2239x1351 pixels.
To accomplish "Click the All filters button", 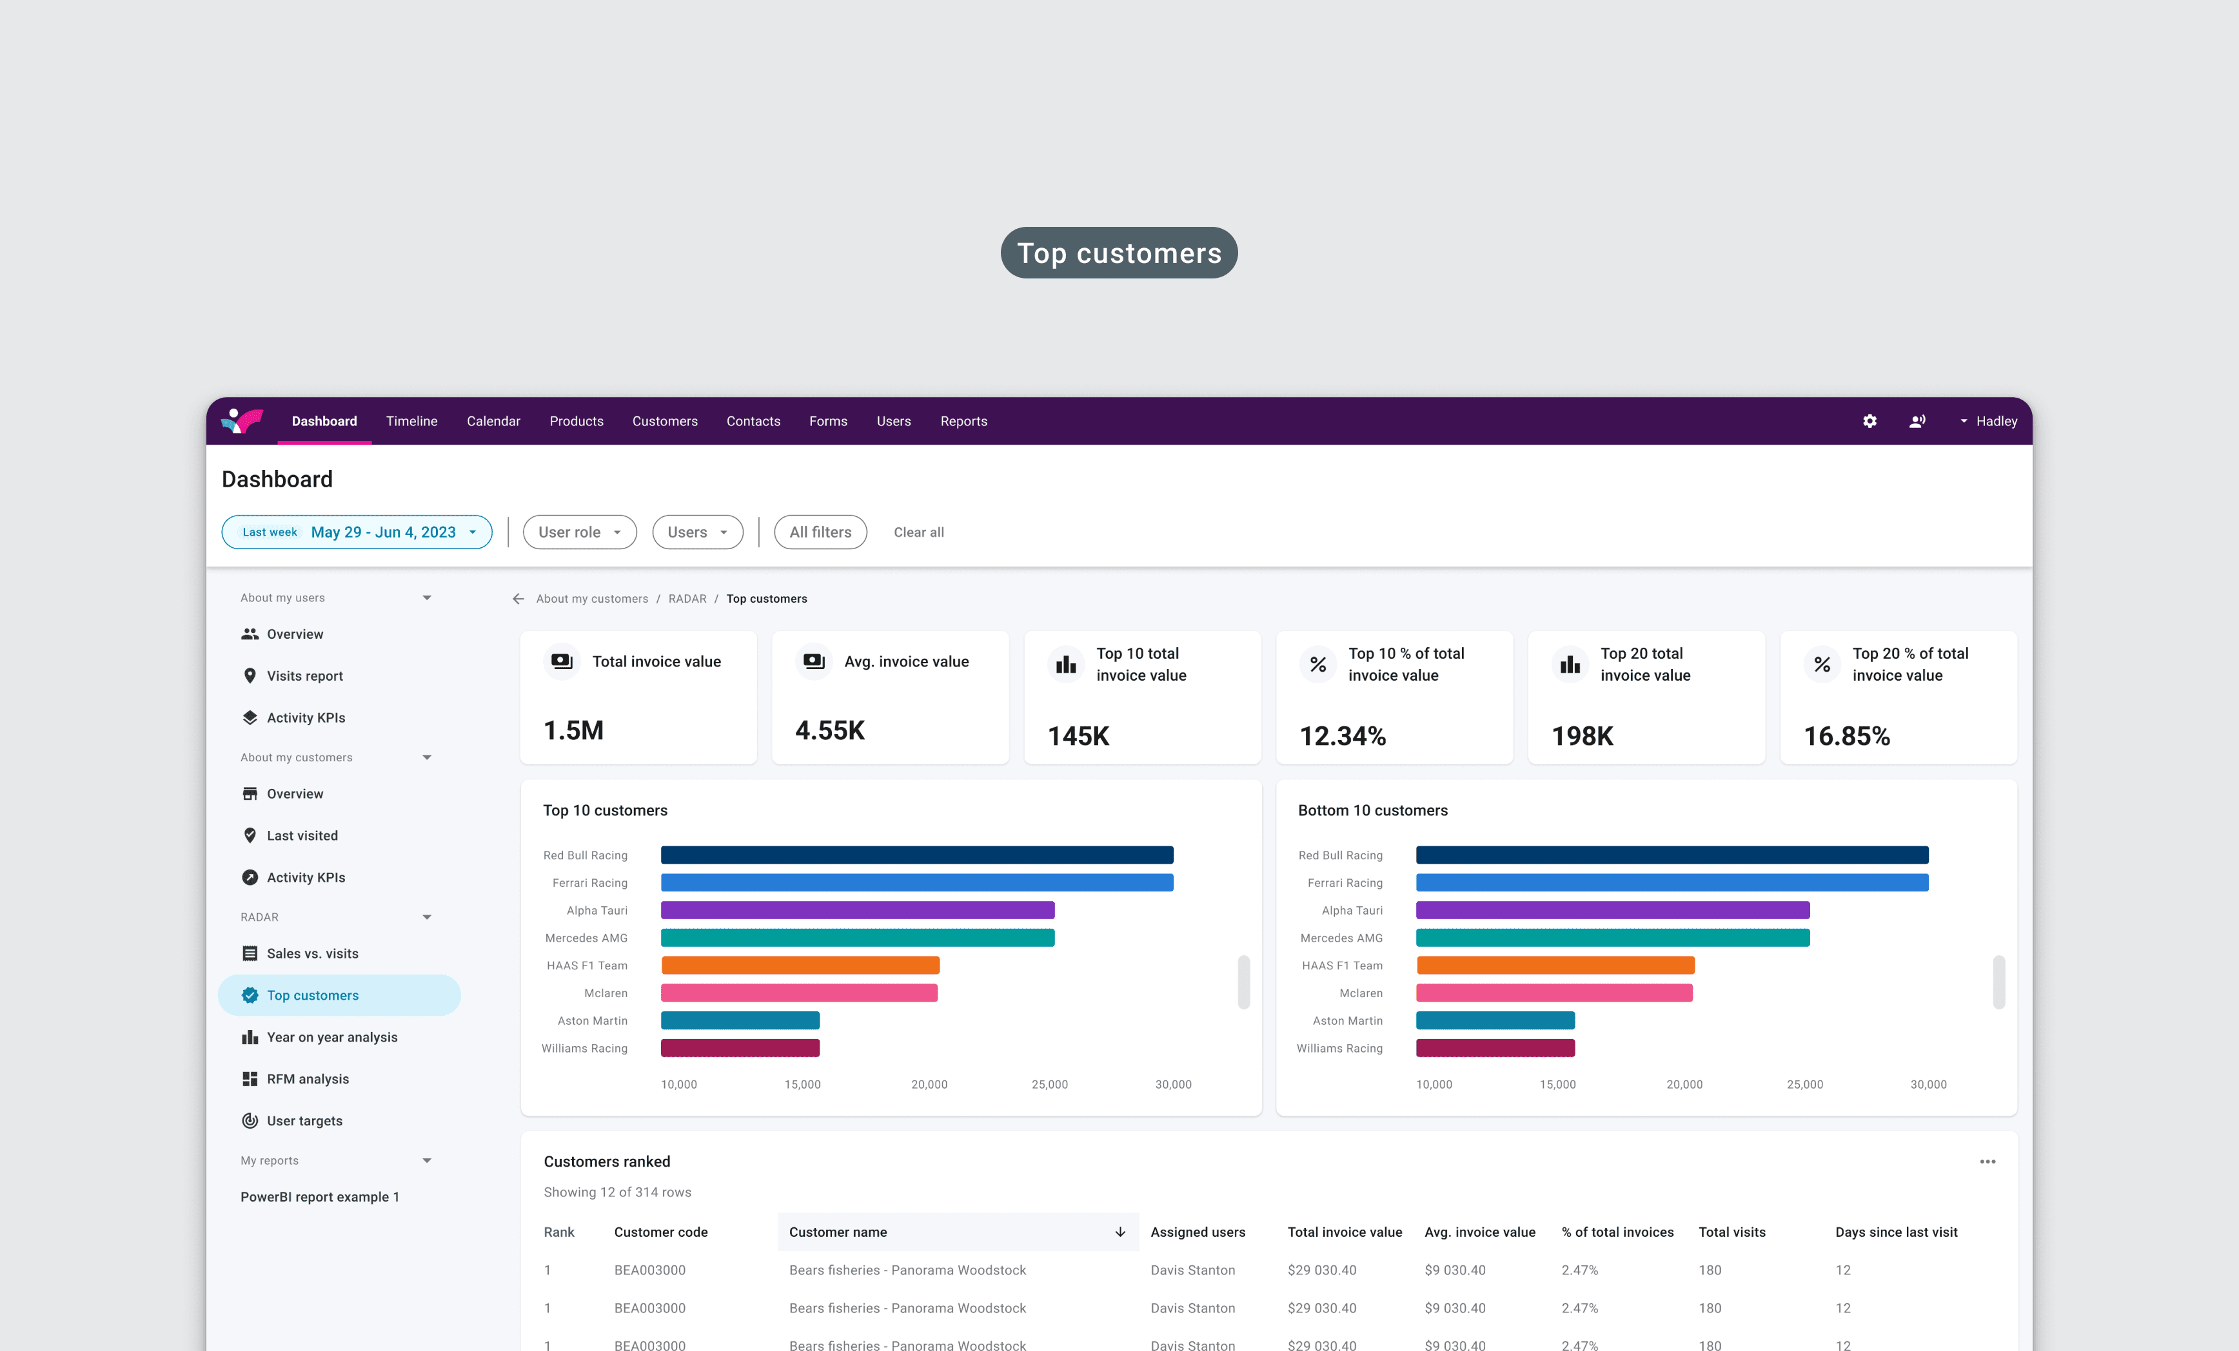I will 820,532.
